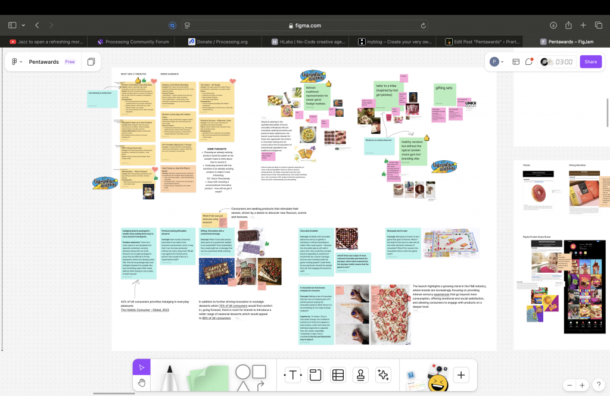Click the Free plan badge
The height and width of the screenshot is (396, 610).
pos(70,62)
